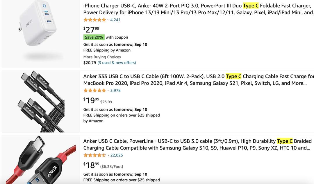Image resolution: width=314 pixels, height=184 pixels.
Task: Click the star rating of PowerLine+ cable
Action: coord(94,155)
